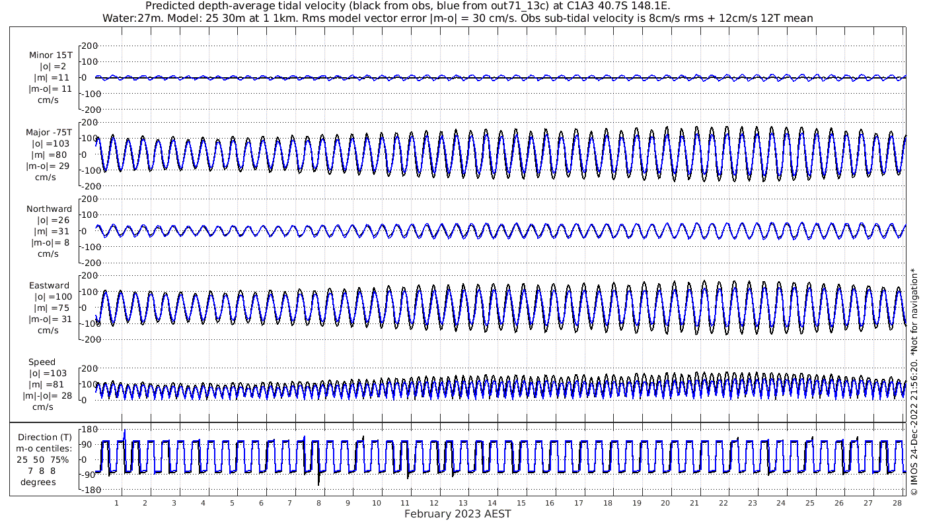Click the subtitle line starting 'Water:27m. Model:'

coord(458,18)
